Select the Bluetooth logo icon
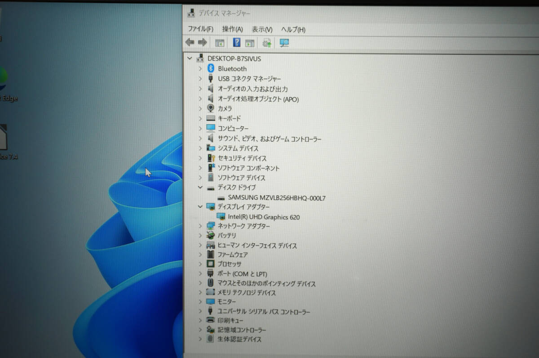Screen dimensions: 539x358 point(211,68)
